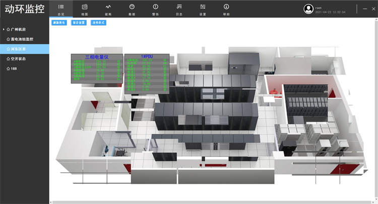The image size is (378, 204).
Task: Click the root user avatar
Action: pyautogui.click(x=308, y=9)
